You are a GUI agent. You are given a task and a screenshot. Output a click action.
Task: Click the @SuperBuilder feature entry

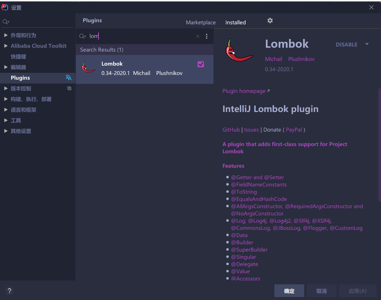(249, 250)
